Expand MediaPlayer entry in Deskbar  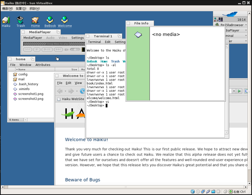click(246, 30)
